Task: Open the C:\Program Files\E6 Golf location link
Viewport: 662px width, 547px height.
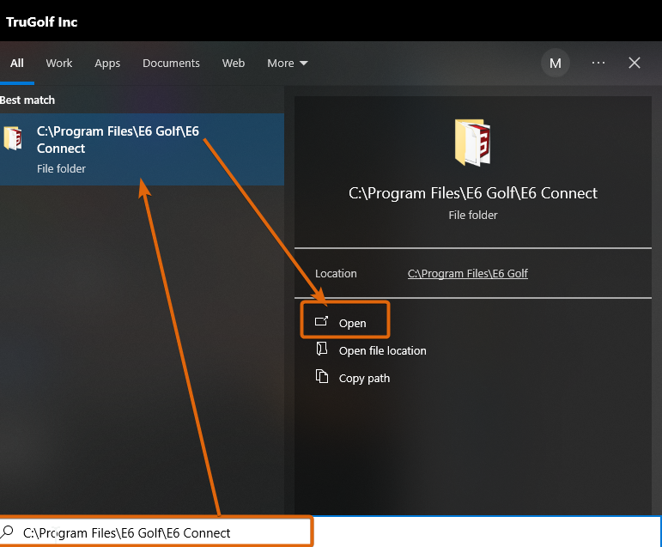Action: 467,274
